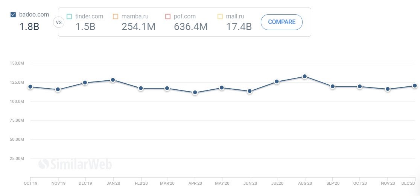Select the JUN'20 data point
This screenshot has height=196, width=420.
point(250,91)
